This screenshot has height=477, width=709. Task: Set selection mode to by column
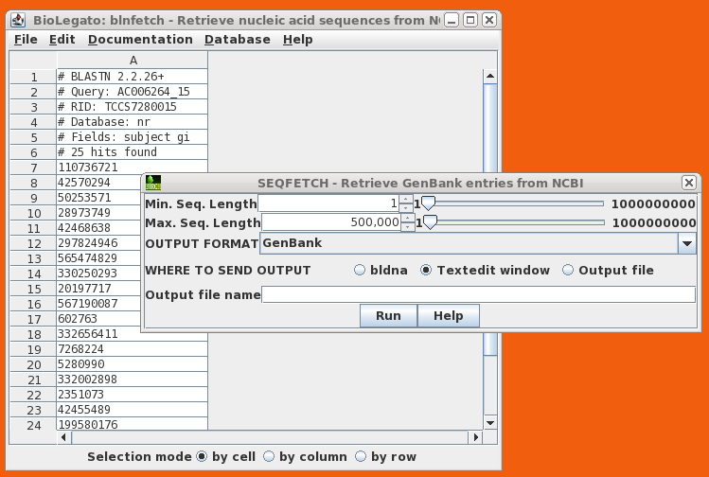click(x=269, y=457)
